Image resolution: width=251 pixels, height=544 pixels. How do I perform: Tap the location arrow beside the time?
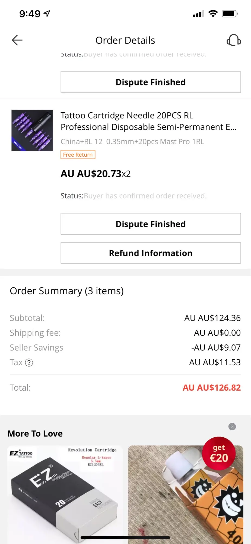click(x=47, y=13)
